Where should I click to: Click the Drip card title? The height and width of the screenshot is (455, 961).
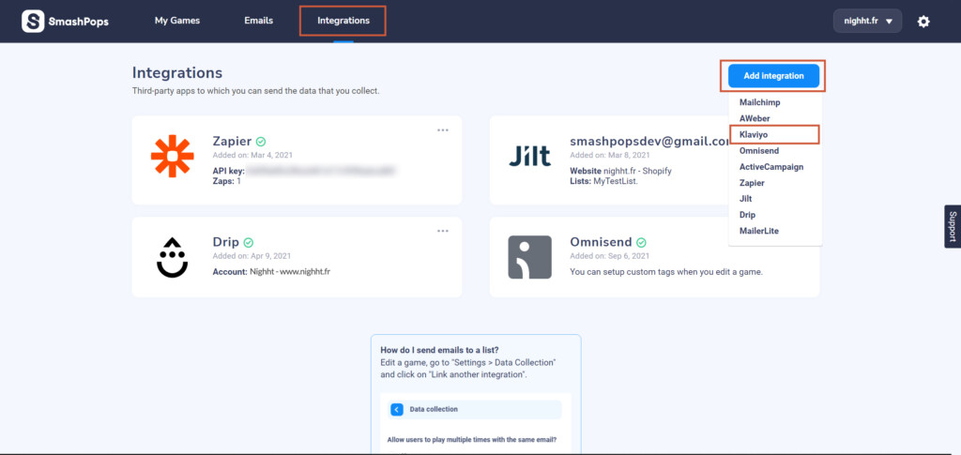pos(225,242)
